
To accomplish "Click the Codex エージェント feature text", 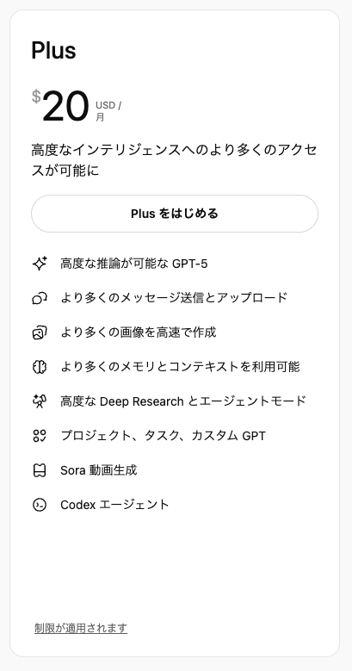I will click(x=115, y=505).
